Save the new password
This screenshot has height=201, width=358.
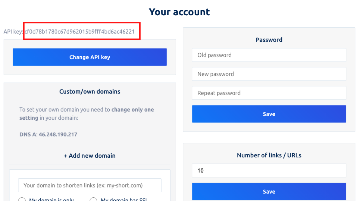(269, 114)
